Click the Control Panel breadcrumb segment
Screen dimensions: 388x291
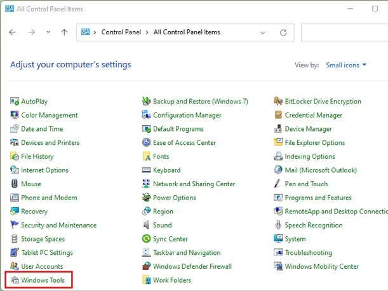pyautogui.click(x=121, y=32)
